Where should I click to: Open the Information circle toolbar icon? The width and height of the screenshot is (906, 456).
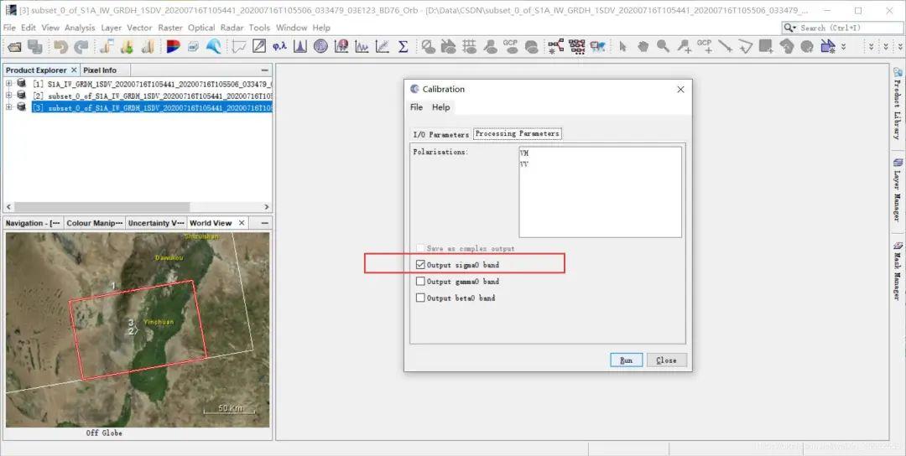[320, 47]
